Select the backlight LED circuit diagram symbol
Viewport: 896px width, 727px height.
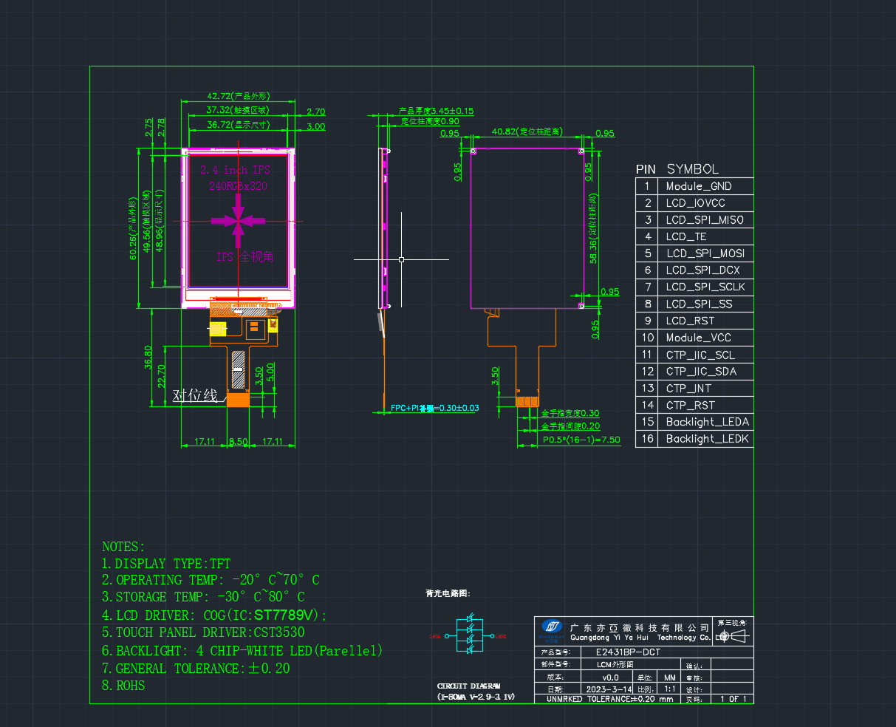(468, 635)
